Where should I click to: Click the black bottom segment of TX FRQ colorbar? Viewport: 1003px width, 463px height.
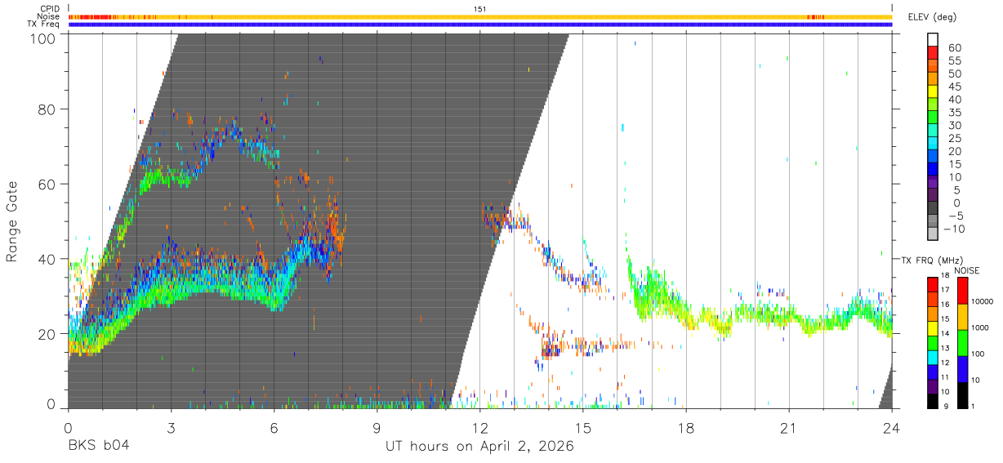pyautogui.click(x=931, y=400)
